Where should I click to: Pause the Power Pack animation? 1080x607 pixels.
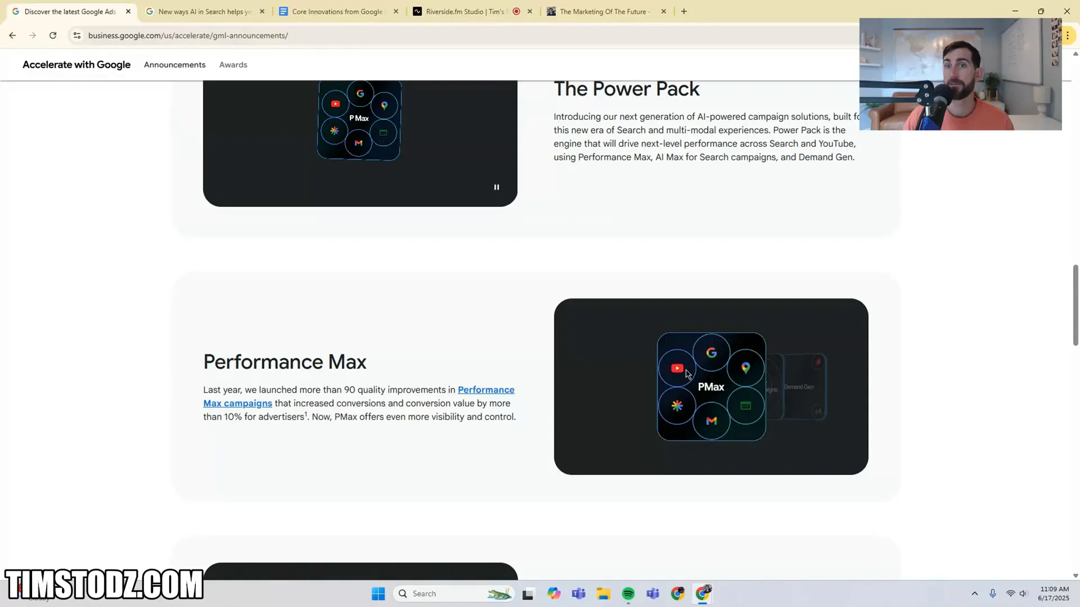497,187
